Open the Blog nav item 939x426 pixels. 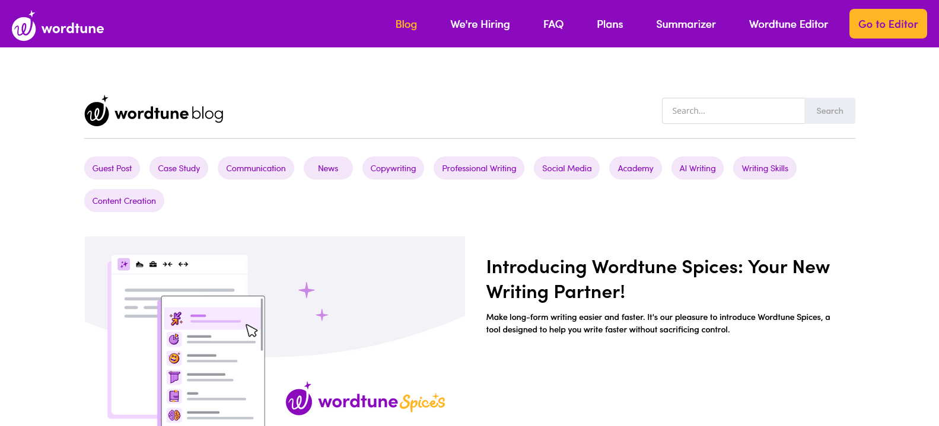pyautogui.click(x=406, y=24)
